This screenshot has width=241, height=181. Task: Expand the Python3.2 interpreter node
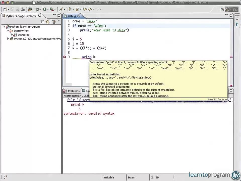(8, 38)
